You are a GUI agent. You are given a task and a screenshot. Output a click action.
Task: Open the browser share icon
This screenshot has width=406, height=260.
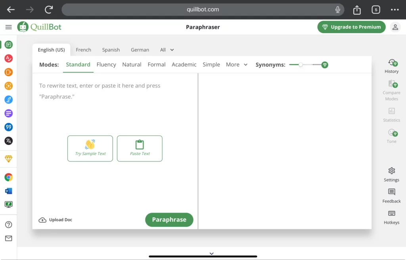coord(357,10)
